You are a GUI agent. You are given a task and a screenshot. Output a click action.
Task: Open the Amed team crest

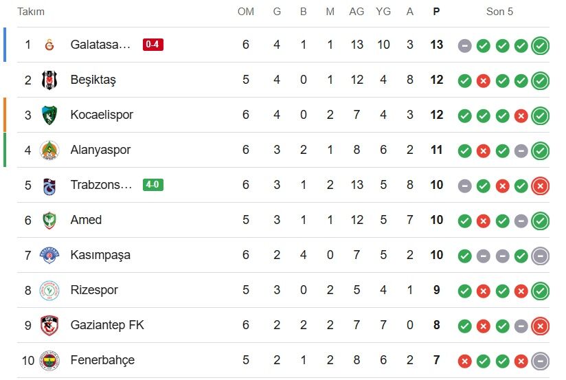point(49,221)
